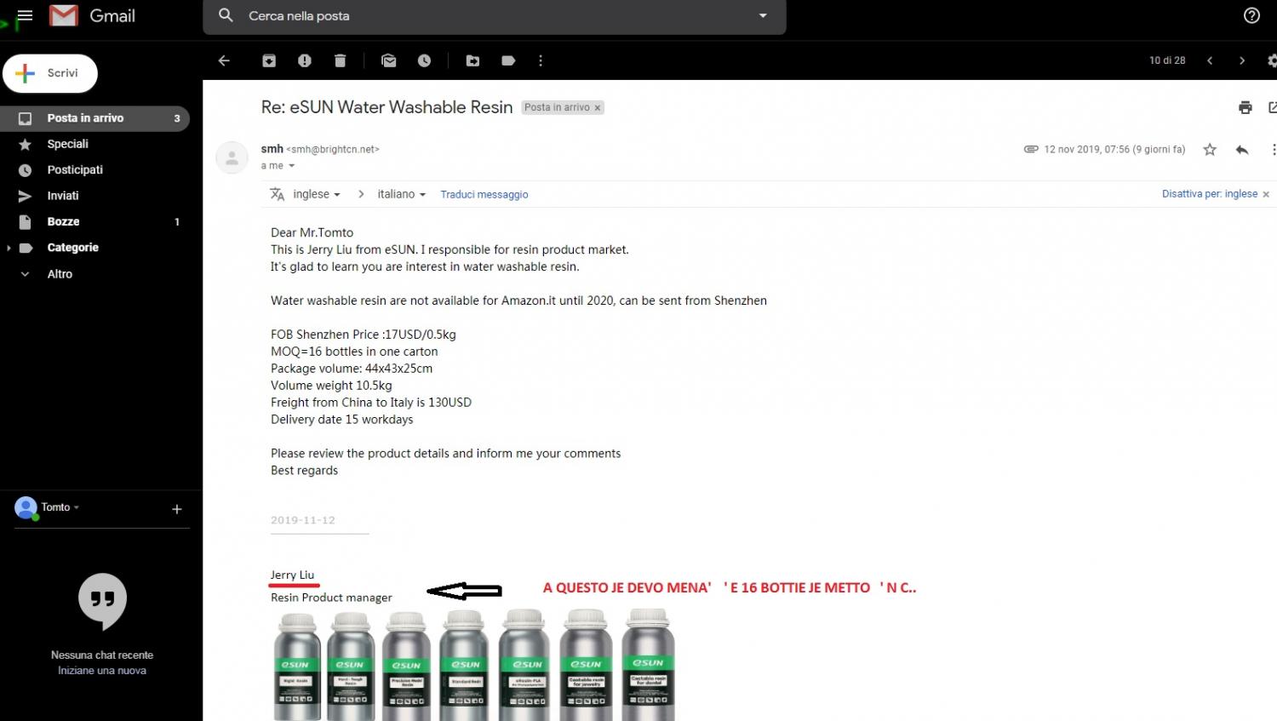Open toolbar more options three dots
Screen dimensions: 1277x721
point(541,60)
